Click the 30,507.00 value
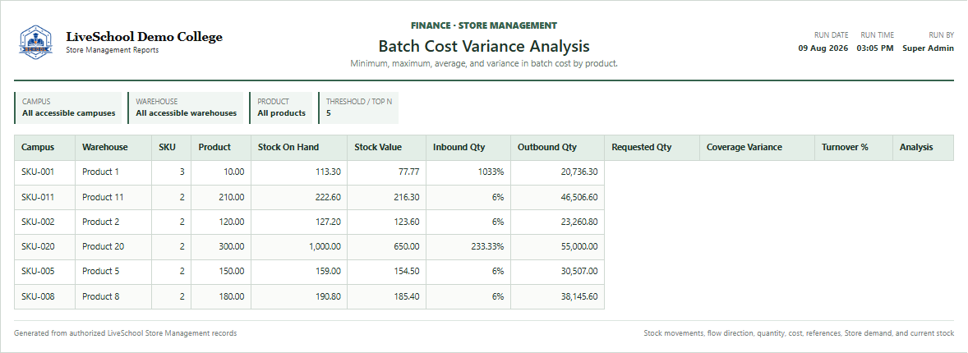The image size is (968, 353). coord(579,271)
